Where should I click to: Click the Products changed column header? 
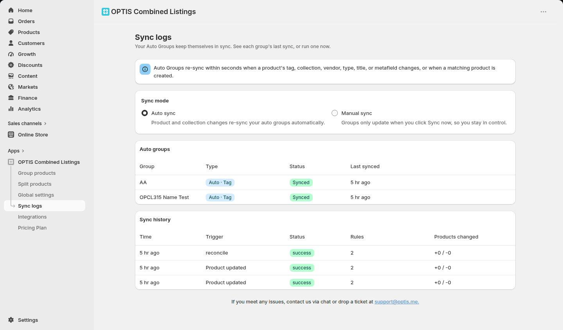click(x=456, y=237)
